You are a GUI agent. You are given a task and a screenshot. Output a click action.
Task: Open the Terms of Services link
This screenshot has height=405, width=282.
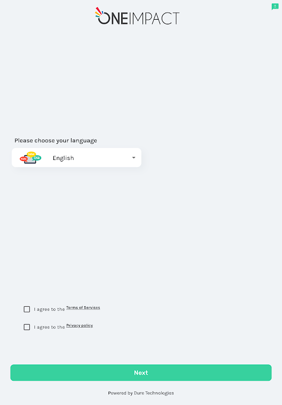[x=83, y=308]
